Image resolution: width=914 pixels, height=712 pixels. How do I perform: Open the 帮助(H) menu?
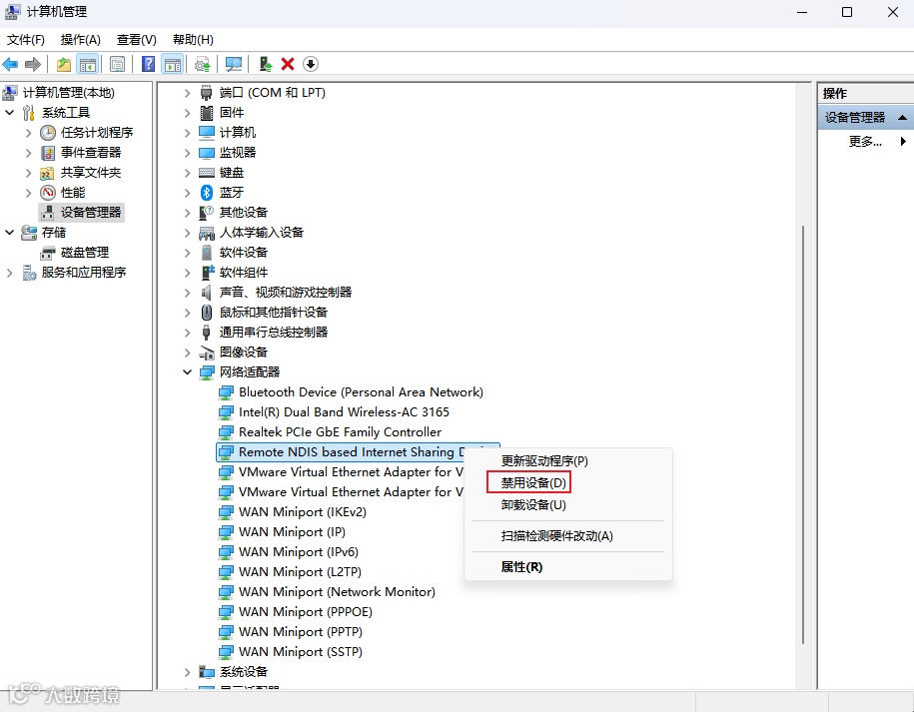pos(193,40)
